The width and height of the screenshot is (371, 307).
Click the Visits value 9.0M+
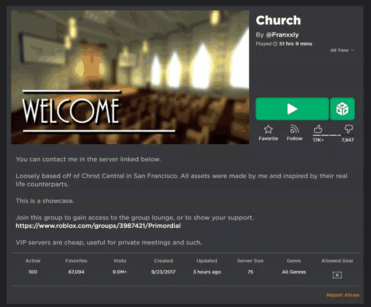pos(120,272)
